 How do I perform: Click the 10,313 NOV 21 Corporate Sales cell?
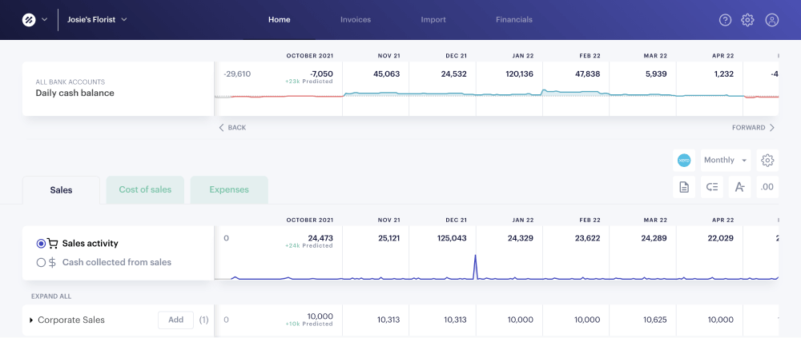pos(388,320)
